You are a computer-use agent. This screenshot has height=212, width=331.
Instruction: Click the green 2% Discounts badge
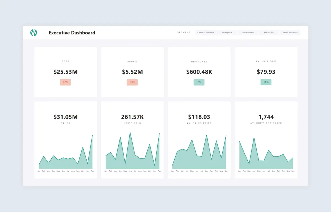[199, 82]
